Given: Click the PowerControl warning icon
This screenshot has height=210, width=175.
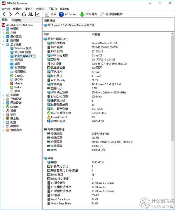Looking at the screenshot, I should 49,117.
